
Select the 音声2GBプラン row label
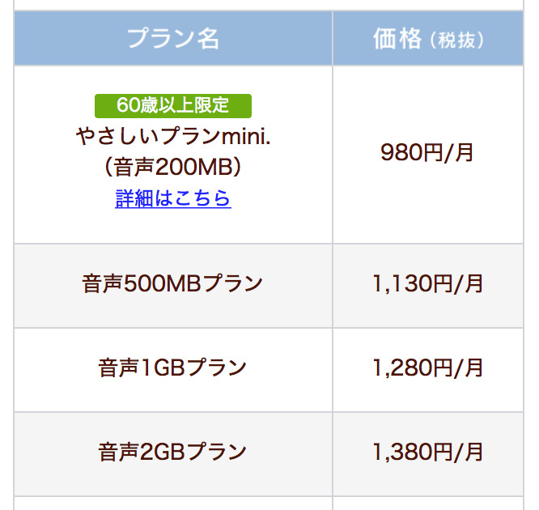[173, 452]
